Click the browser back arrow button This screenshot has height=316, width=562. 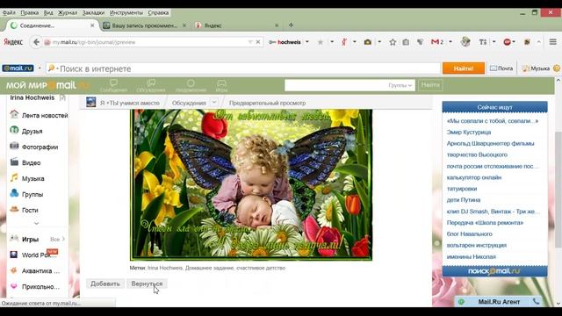click(36, 42)
